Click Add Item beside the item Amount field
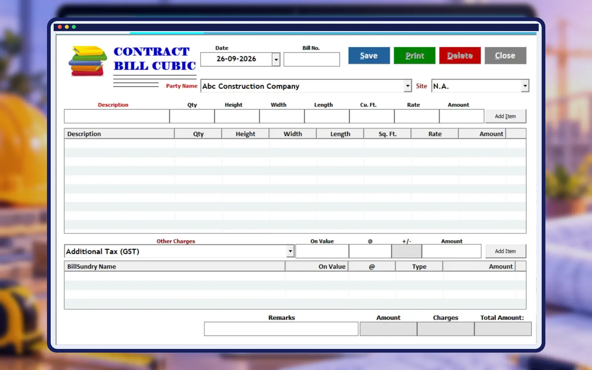This screenshot has height=370, width=592. click(505, 116)
